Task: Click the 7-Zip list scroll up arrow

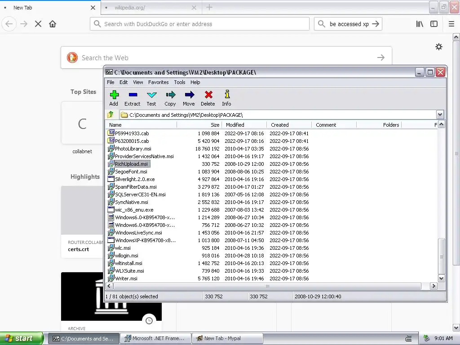Action: click(441, 125)
